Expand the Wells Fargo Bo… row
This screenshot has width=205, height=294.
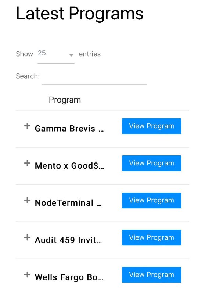click(x=27, y=275)
